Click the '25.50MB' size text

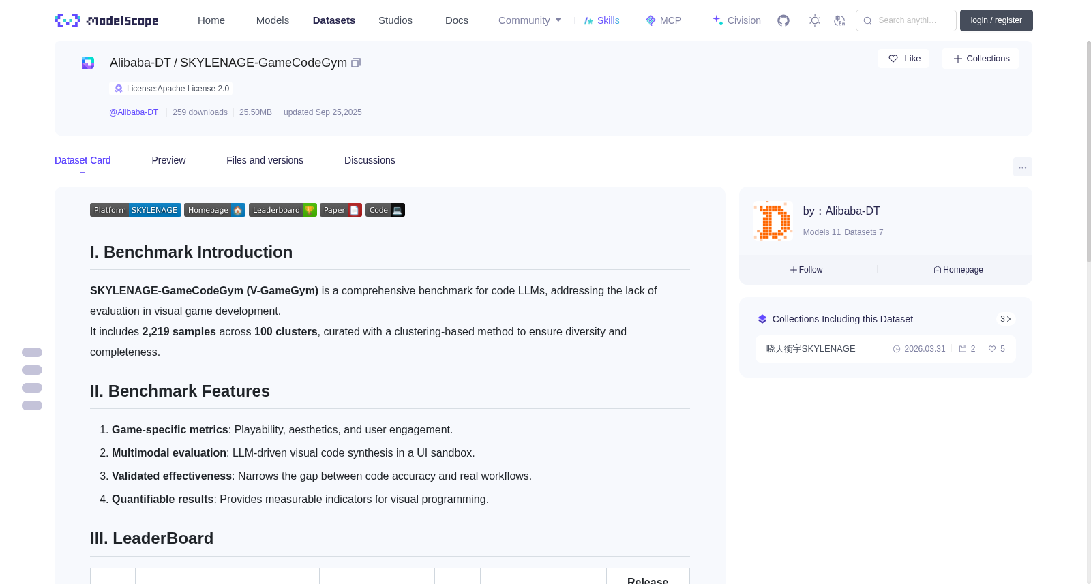click(256, 112)
